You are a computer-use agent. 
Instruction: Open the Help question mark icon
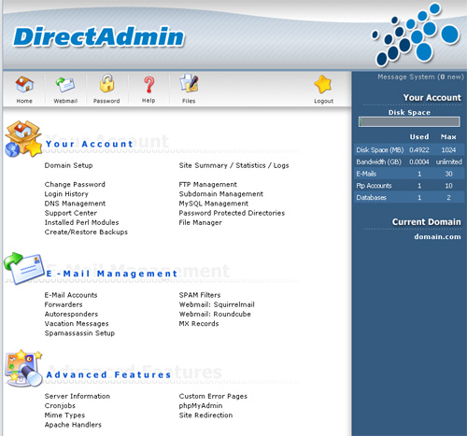coord(149,85)
